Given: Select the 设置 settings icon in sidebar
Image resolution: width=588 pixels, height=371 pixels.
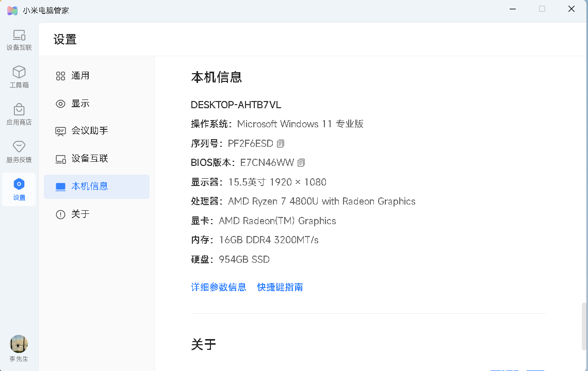Looking at the screenshot, I should point(19,190).
